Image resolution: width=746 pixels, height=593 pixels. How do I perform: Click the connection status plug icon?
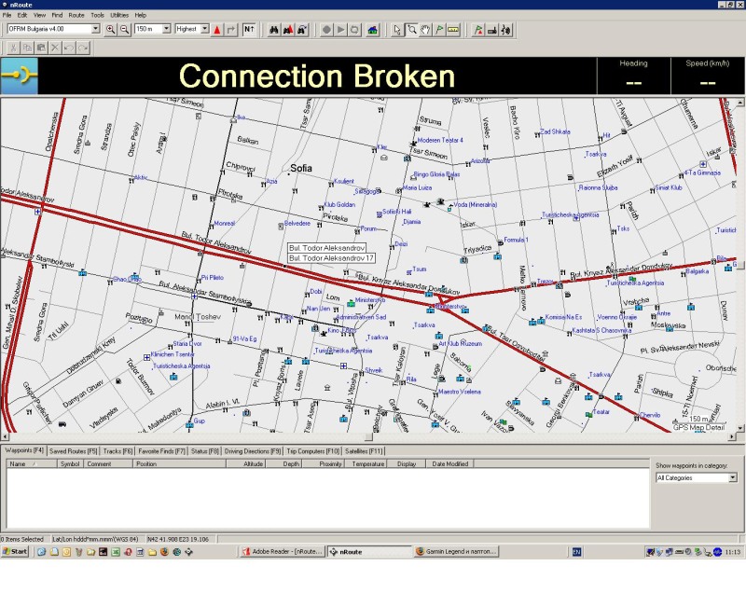click(20, 76)
